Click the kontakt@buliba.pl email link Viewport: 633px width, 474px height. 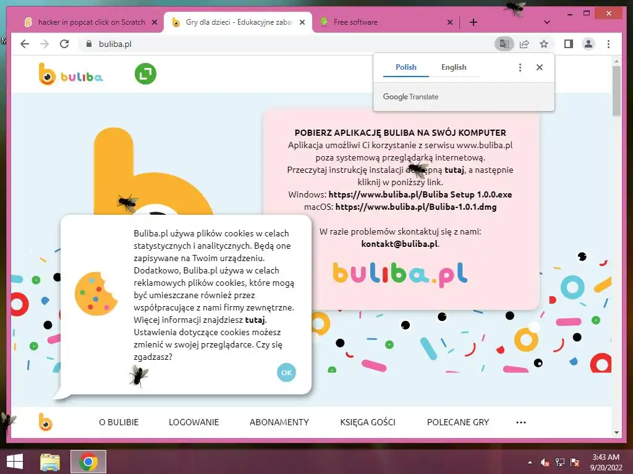point(399,244)
